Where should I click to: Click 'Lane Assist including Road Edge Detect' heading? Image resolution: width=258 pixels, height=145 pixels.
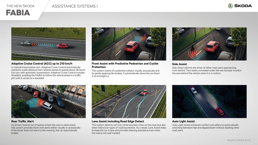coord(118,121)
